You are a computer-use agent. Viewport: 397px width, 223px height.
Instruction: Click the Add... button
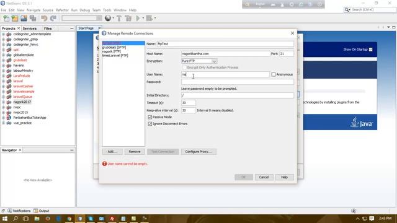(112, 152)
